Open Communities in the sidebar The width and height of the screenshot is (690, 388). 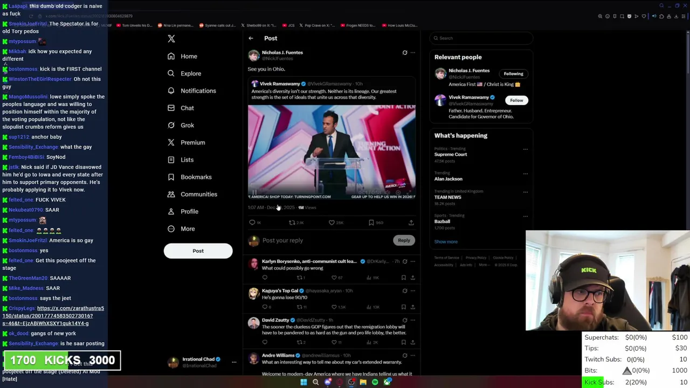(x=192, y=194)
